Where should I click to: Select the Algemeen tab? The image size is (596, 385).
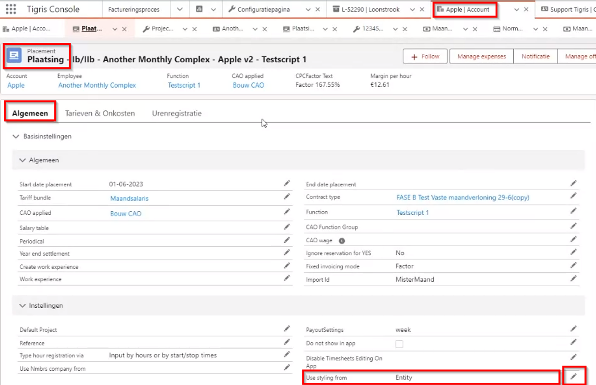point(30,113)
